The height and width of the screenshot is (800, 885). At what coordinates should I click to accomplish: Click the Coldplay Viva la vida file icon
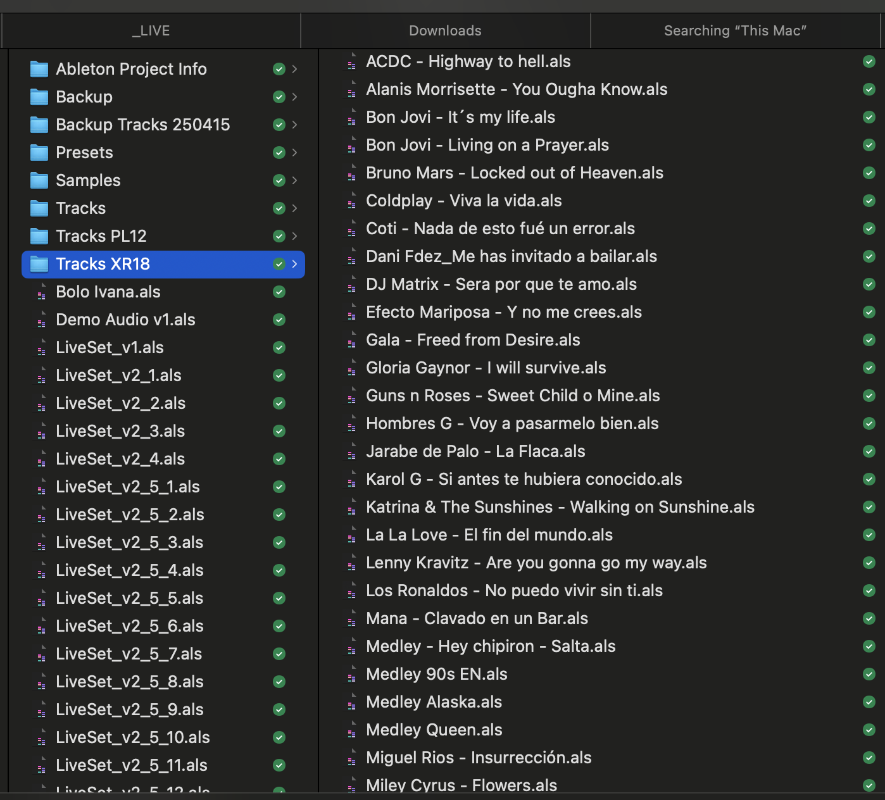click(351, 201)
